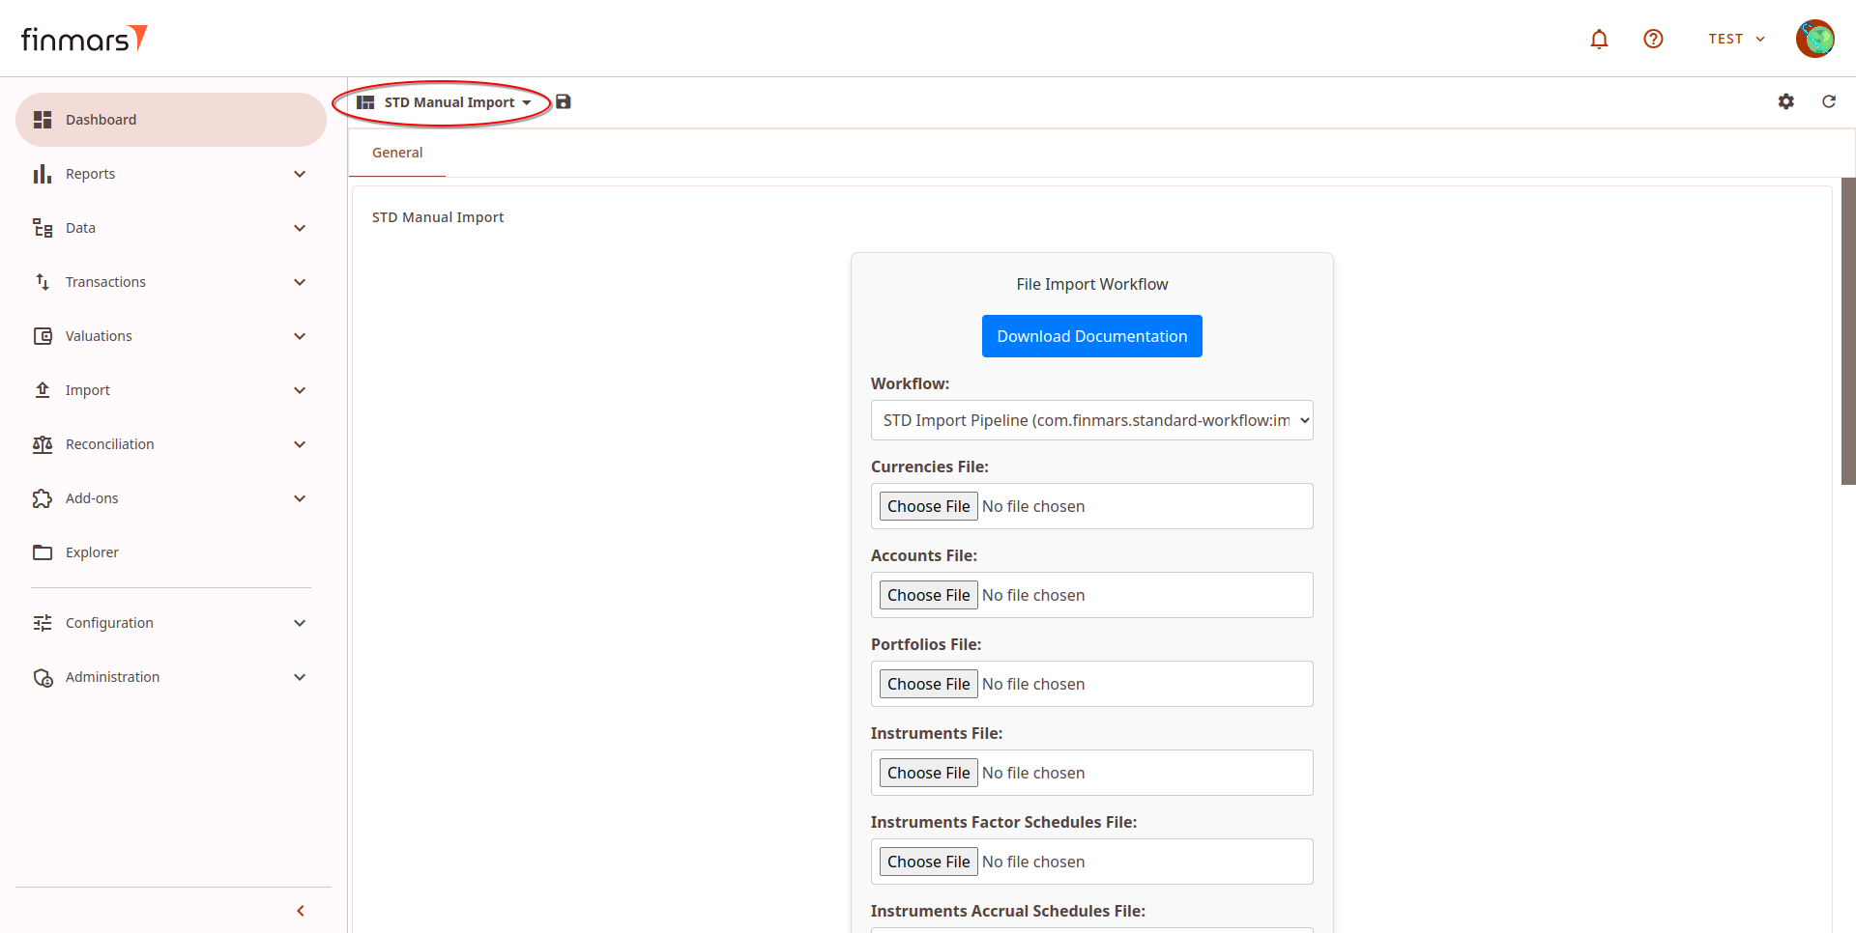Viewport: 1856px width, 933px height.
Task: Choose a file for Portfolios File
Action: coord(928,684)
